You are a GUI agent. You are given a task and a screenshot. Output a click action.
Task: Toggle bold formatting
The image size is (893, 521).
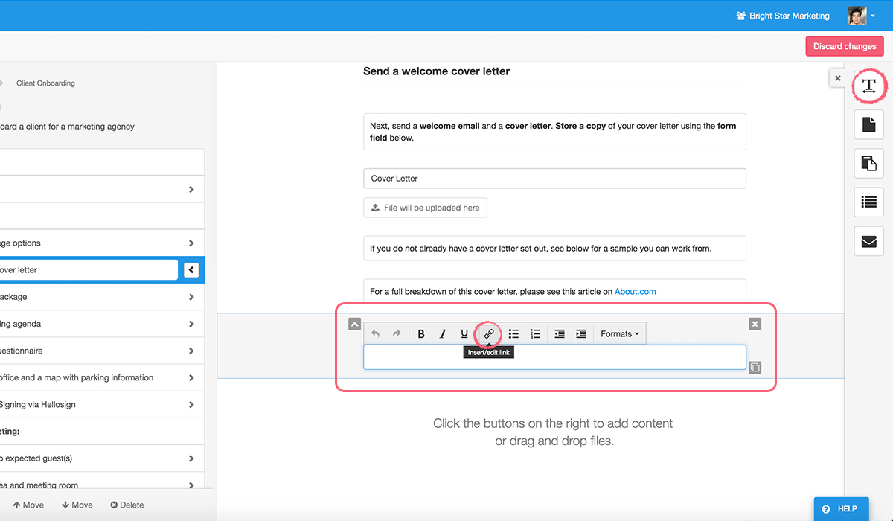point(421,334)
